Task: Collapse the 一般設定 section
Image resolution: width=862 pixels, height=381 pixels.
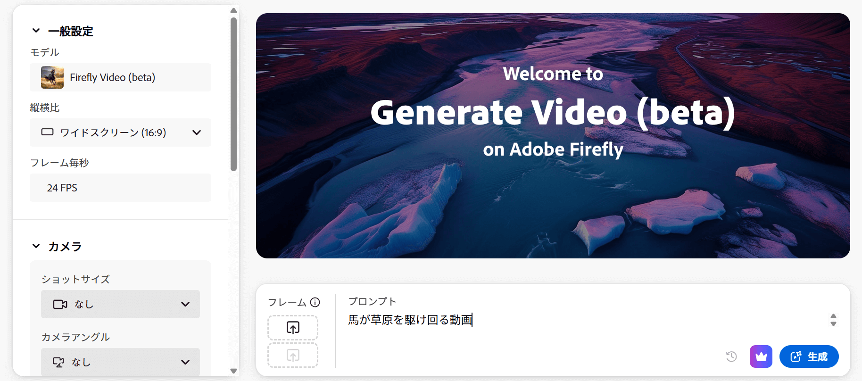Action: point(36,31)
